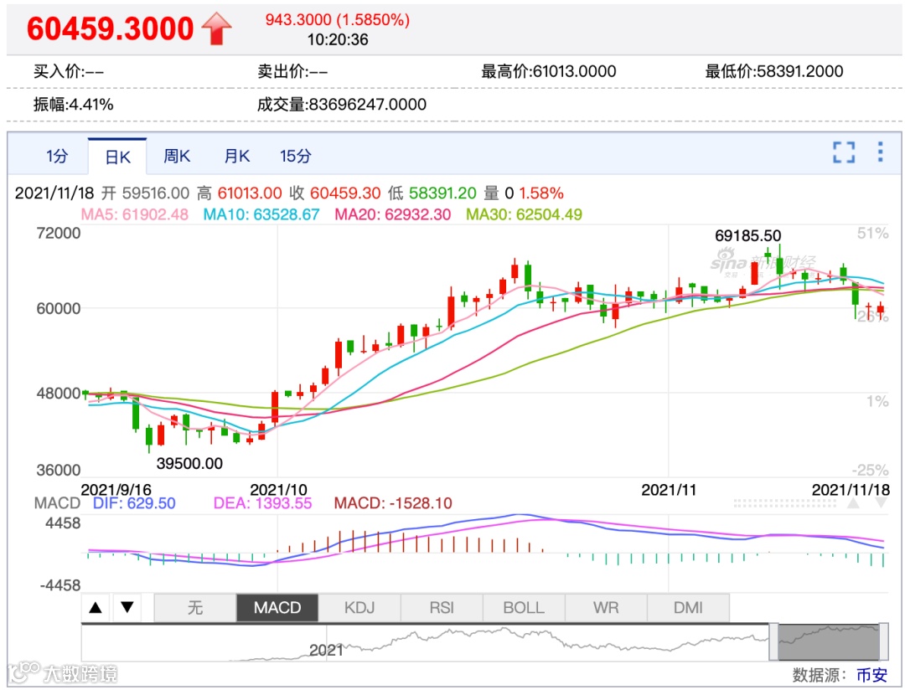Click the 2021/10 x-axis label
The width and height of the screenshot is (905, 690).
[x=278, y=491]
